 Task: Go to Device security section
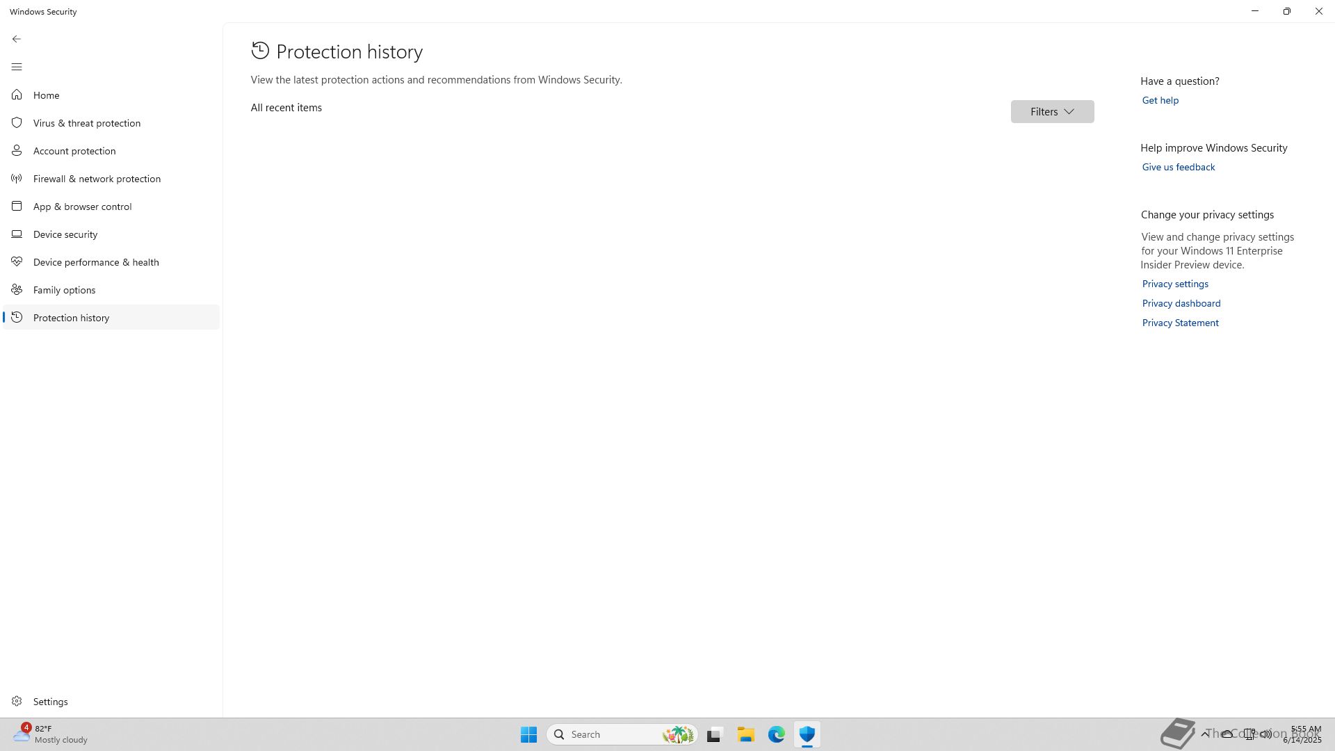[65, 234]
